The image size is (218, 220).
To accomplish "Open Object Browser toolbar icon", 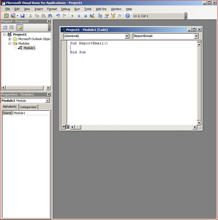I will (x=113, y=16).
